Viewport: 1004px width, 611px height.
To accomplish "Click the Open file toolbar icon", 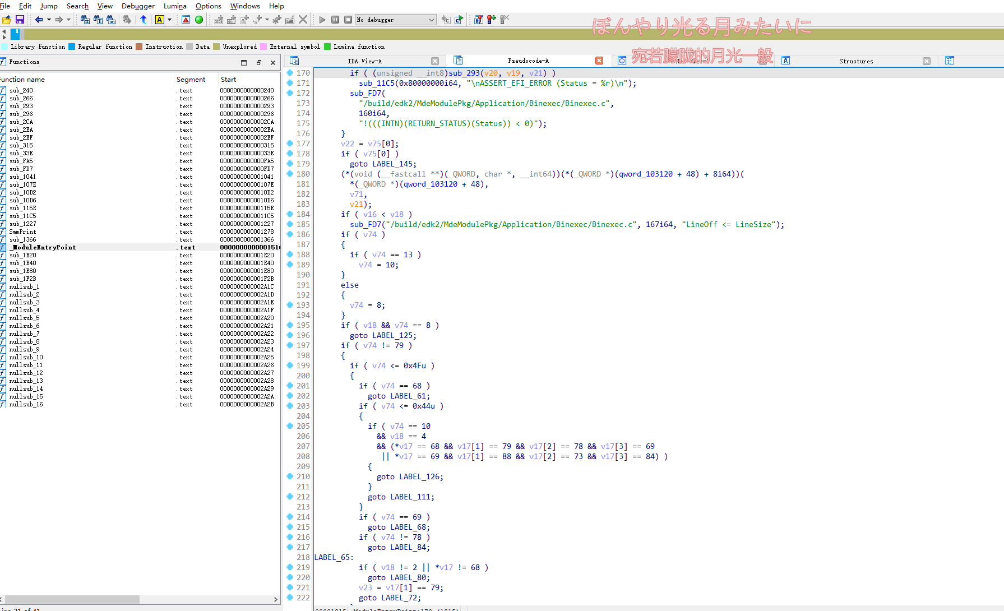I will (7, 20).
